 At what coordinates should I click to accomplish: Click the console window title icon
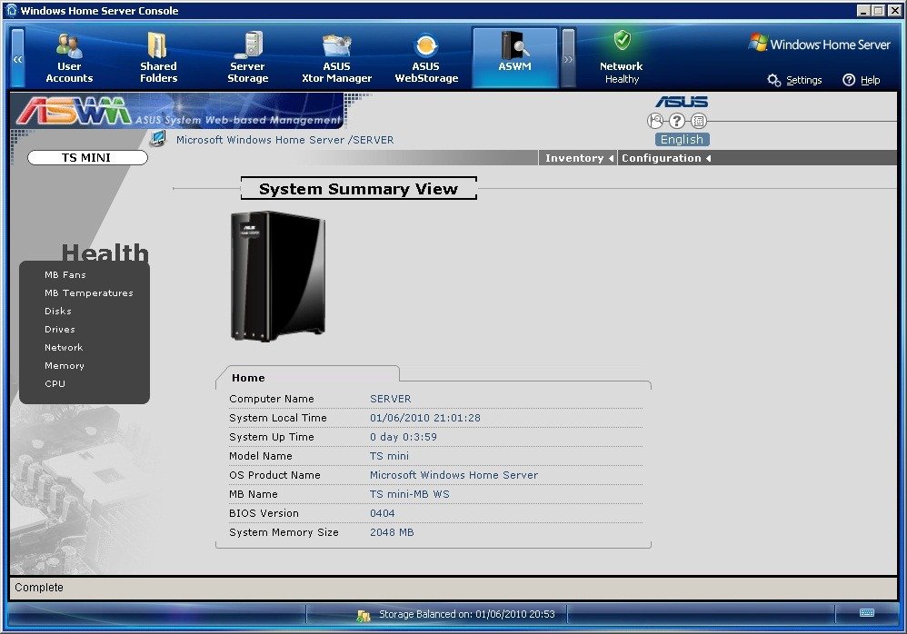coord(12,10)
